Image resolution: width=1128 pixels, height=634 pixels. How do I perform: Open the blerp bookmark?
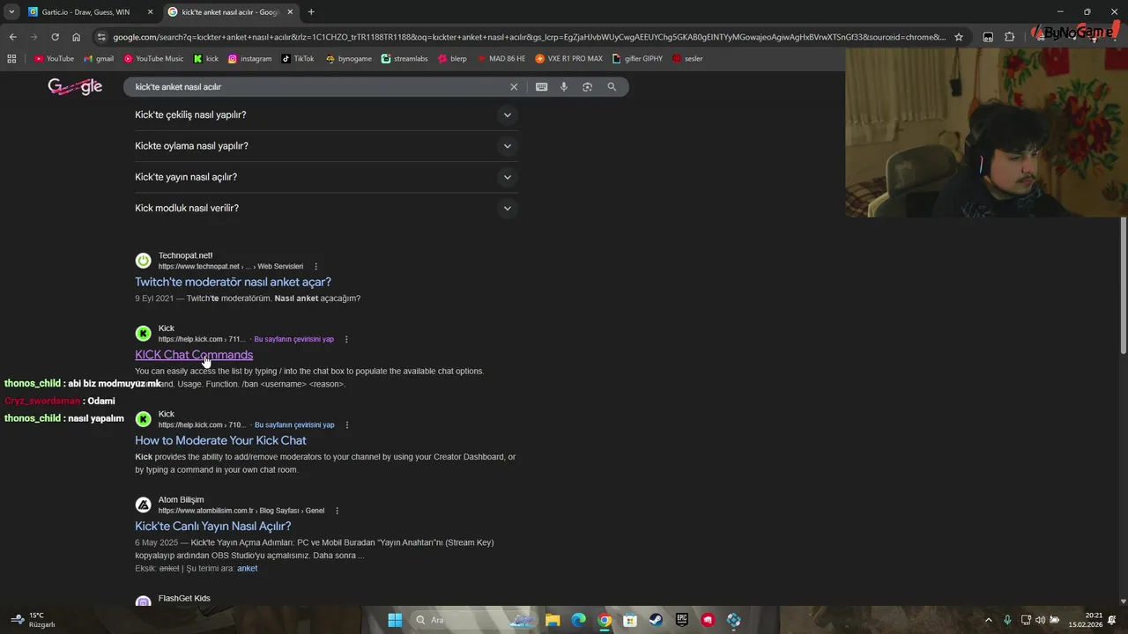(452, 59)
